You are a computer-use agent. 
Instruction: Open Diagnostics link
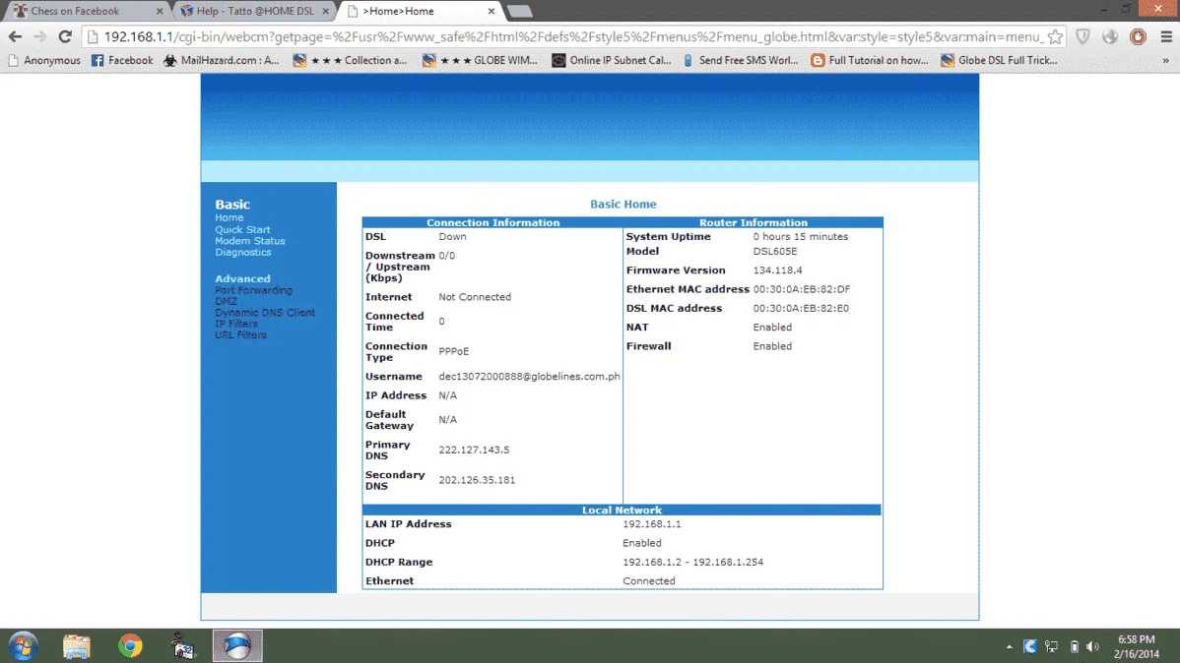point(243,252)
